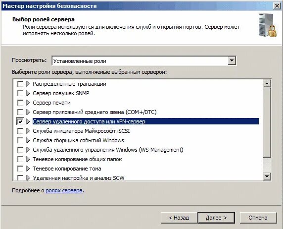
Task: Open the Просмотреть dropdown with Установленные роли
Action: pos(144,61)
